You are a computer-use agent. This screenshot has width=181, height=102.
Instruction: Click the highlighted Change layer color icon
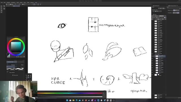pos(165,18)
